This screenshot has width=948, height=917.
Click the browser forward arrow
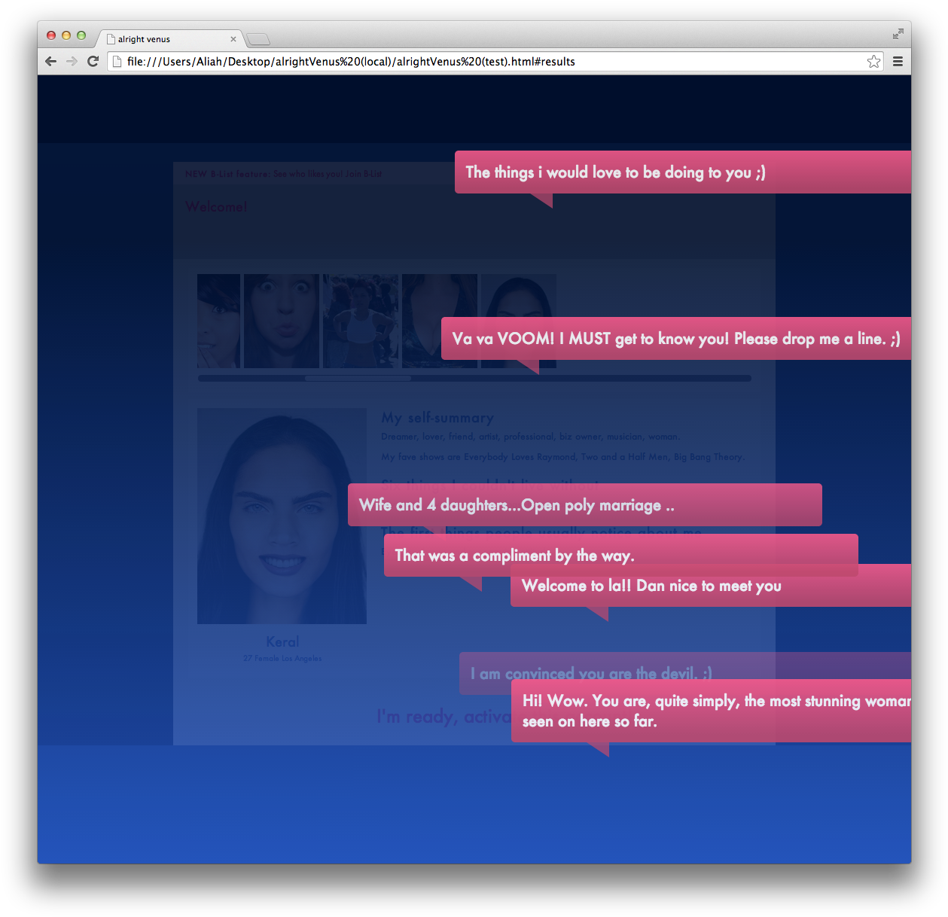(x=72, y=62)
